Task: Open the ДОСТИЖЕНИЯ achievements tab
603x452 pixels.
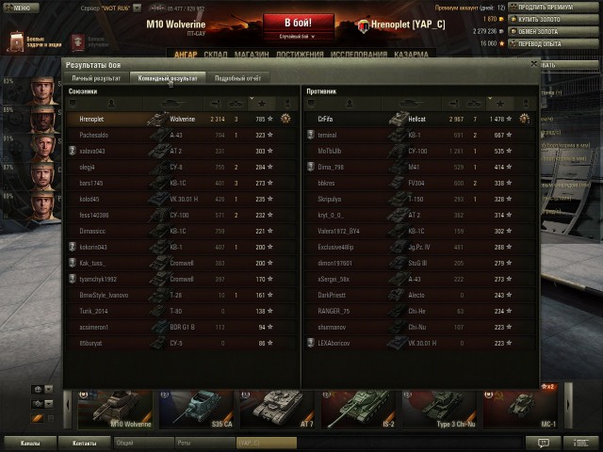Action: point(300,55)
